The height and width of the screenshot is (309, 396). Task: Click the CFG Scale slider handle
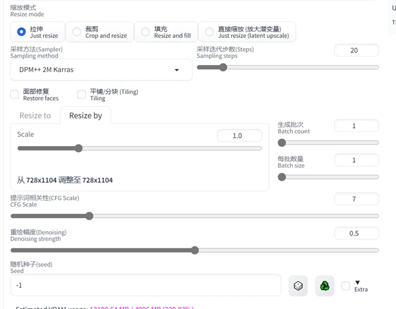[89, 216]
